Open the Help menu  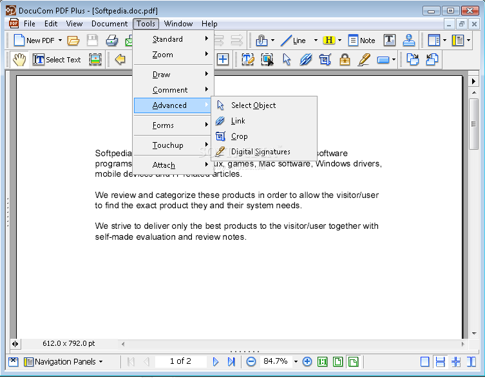pos(209,24)
